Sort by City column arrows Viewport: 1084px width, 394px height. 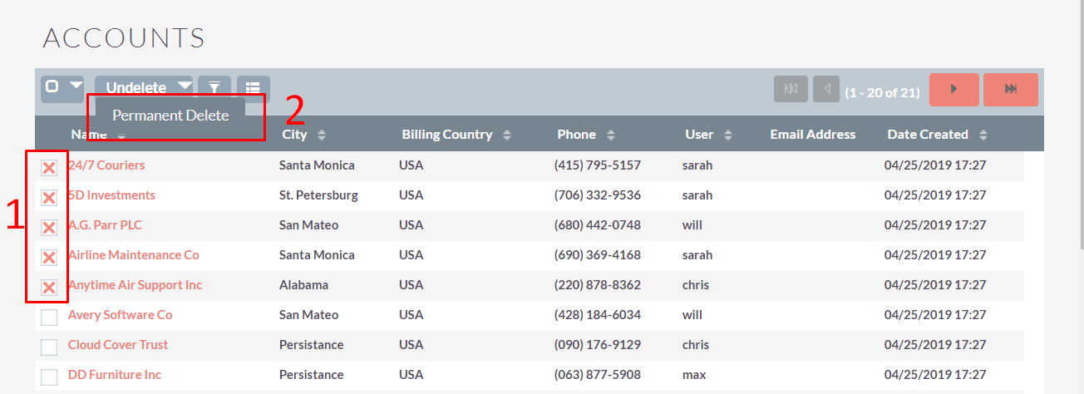pyautogui.click(x=322, y=135)
